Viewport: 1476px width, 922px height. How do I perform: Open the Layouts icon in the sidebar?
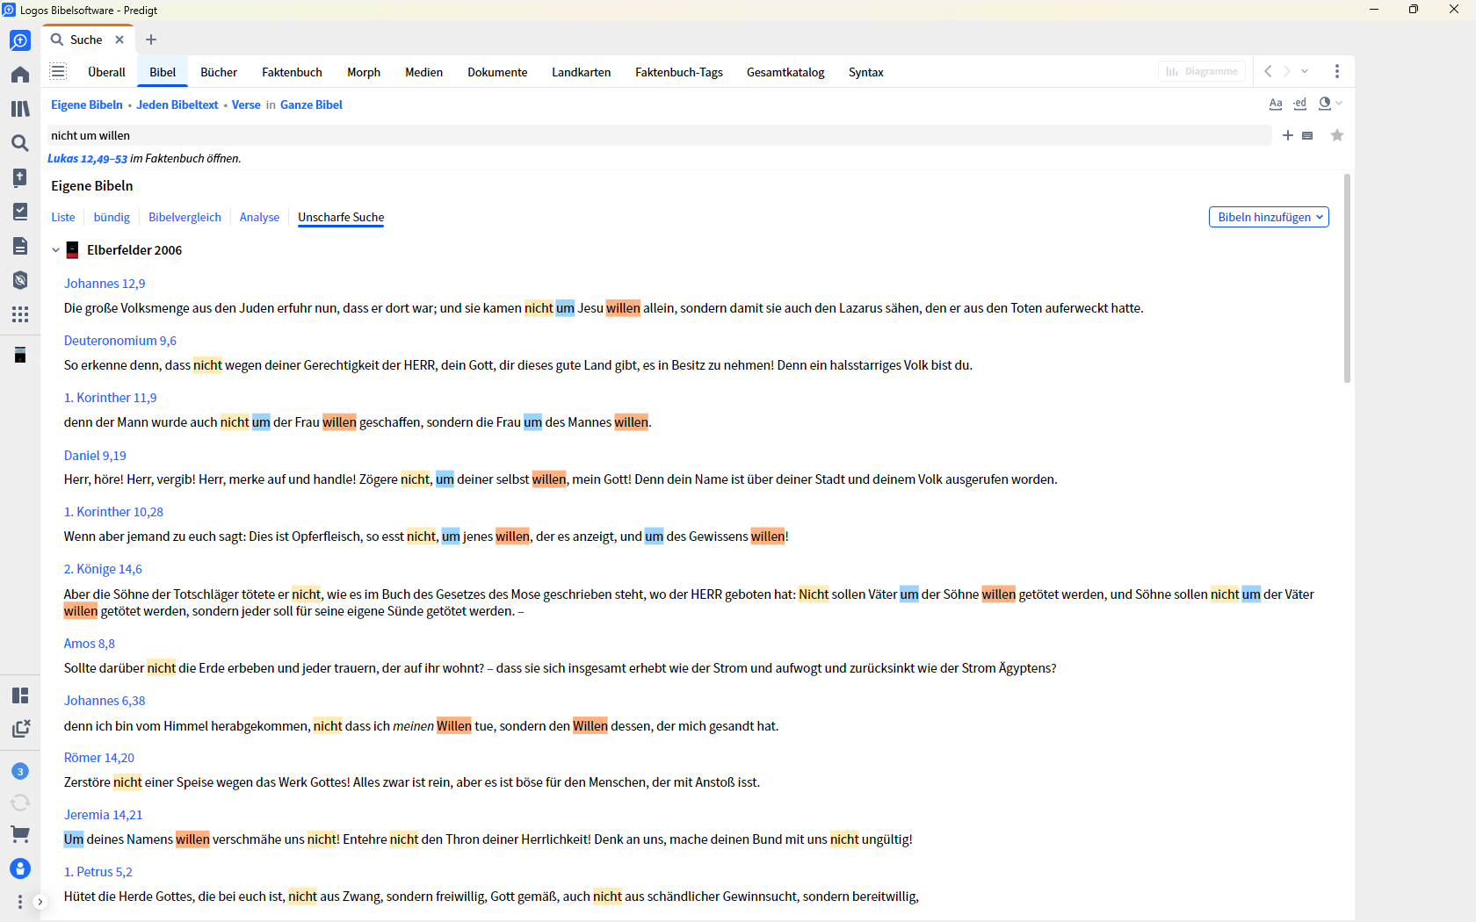[20, 695]
